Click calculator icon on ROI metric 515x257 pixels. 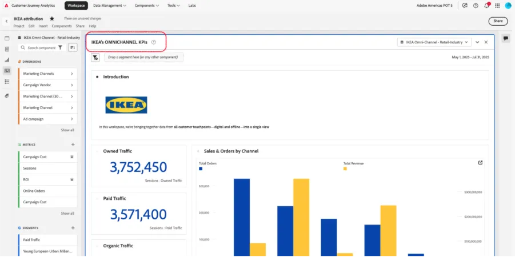71,179
